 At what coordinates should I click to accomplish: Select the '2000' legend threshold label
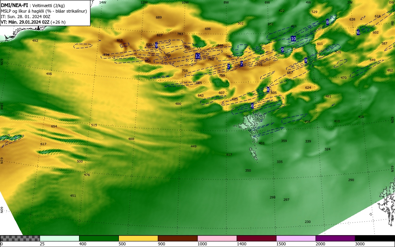320,244
